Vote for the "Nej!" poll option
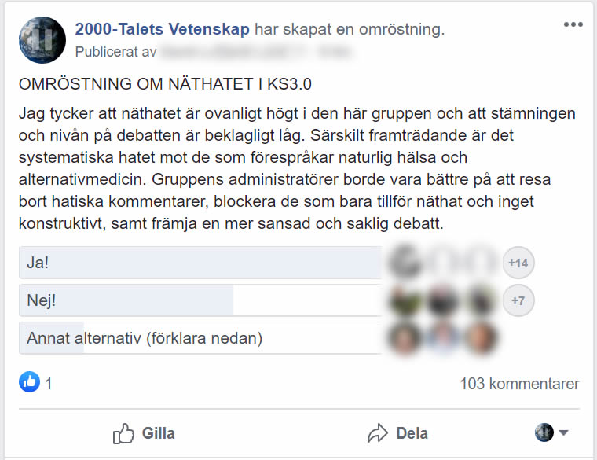The image size is (597, 460). (200, 300)
